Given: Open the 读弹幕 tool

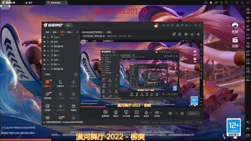Looking at the screenshot, I should [48, 107].
